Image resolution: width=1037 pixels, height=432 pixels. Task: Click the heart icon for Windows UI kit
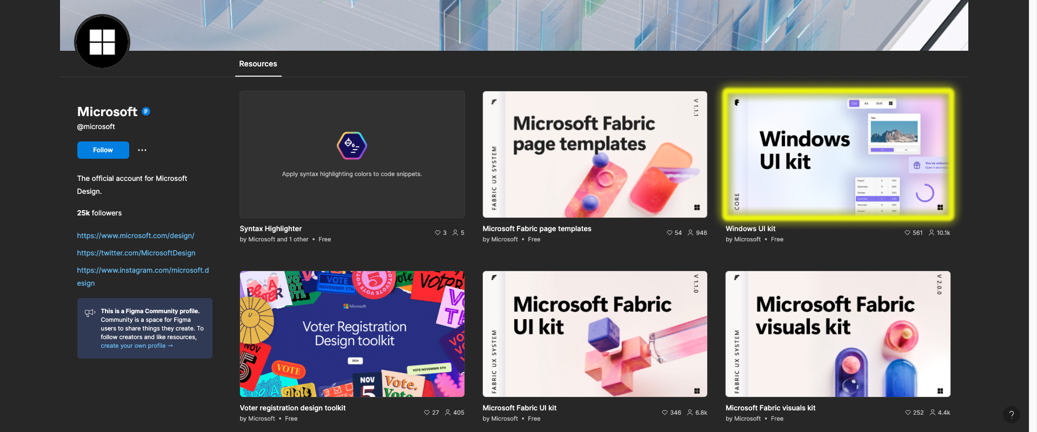coord(907,233)
